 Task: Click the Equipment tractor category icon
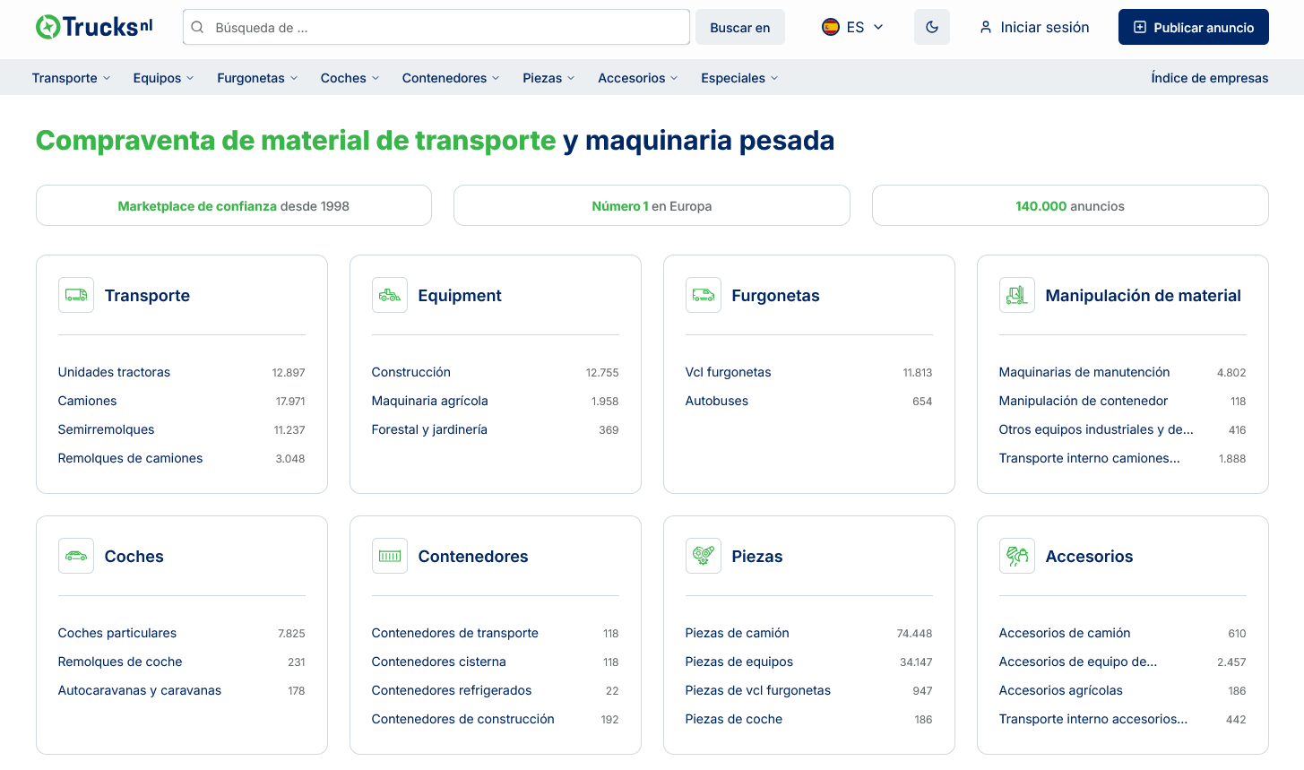point(390,295)
